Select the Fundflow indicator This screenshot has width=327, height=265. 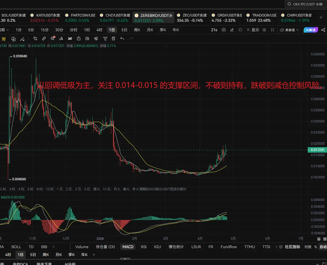tap(229, 247)
